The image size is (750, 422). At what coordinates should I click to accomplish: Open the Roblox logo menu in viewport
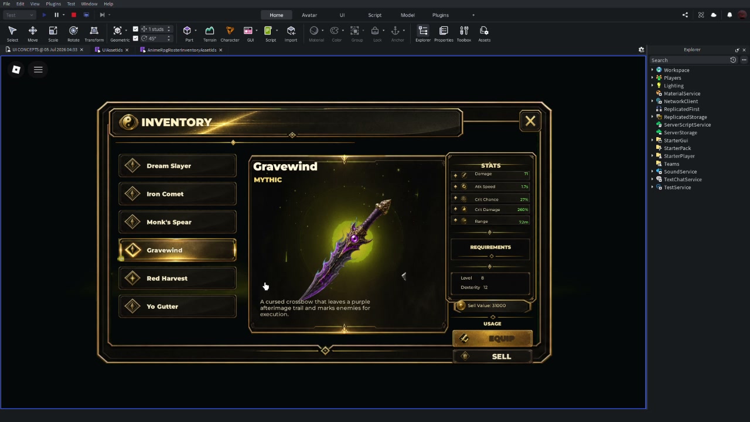[16, 70]
